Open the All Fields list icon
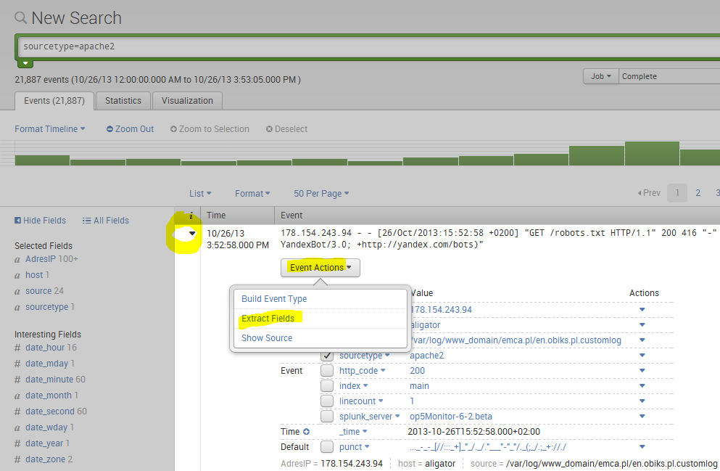Viewport: 720px width, 471px height. (x=86, y=221)
